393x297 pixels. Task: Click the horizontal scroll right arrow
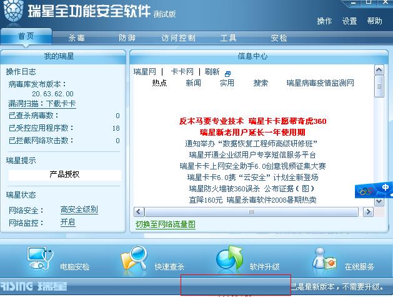368,212
